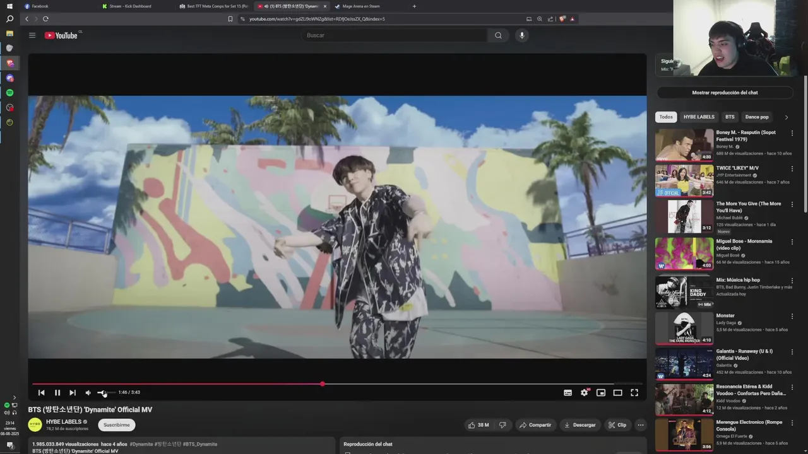Subscribe to HYBE LABELS with Suscribirme
The image size is (808, 454).
click(x=117, y=425)
